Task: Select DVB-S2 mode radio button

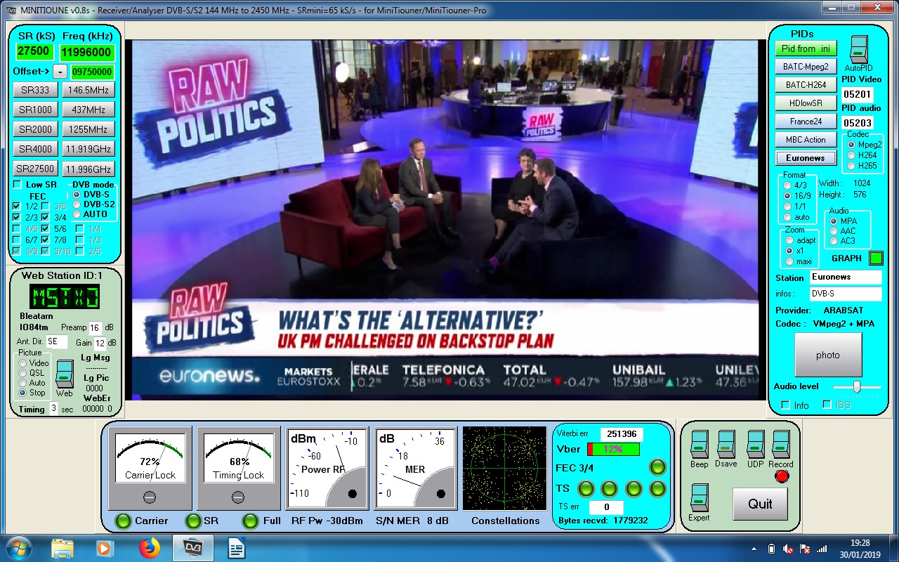Action: click(x=77, y=204)
